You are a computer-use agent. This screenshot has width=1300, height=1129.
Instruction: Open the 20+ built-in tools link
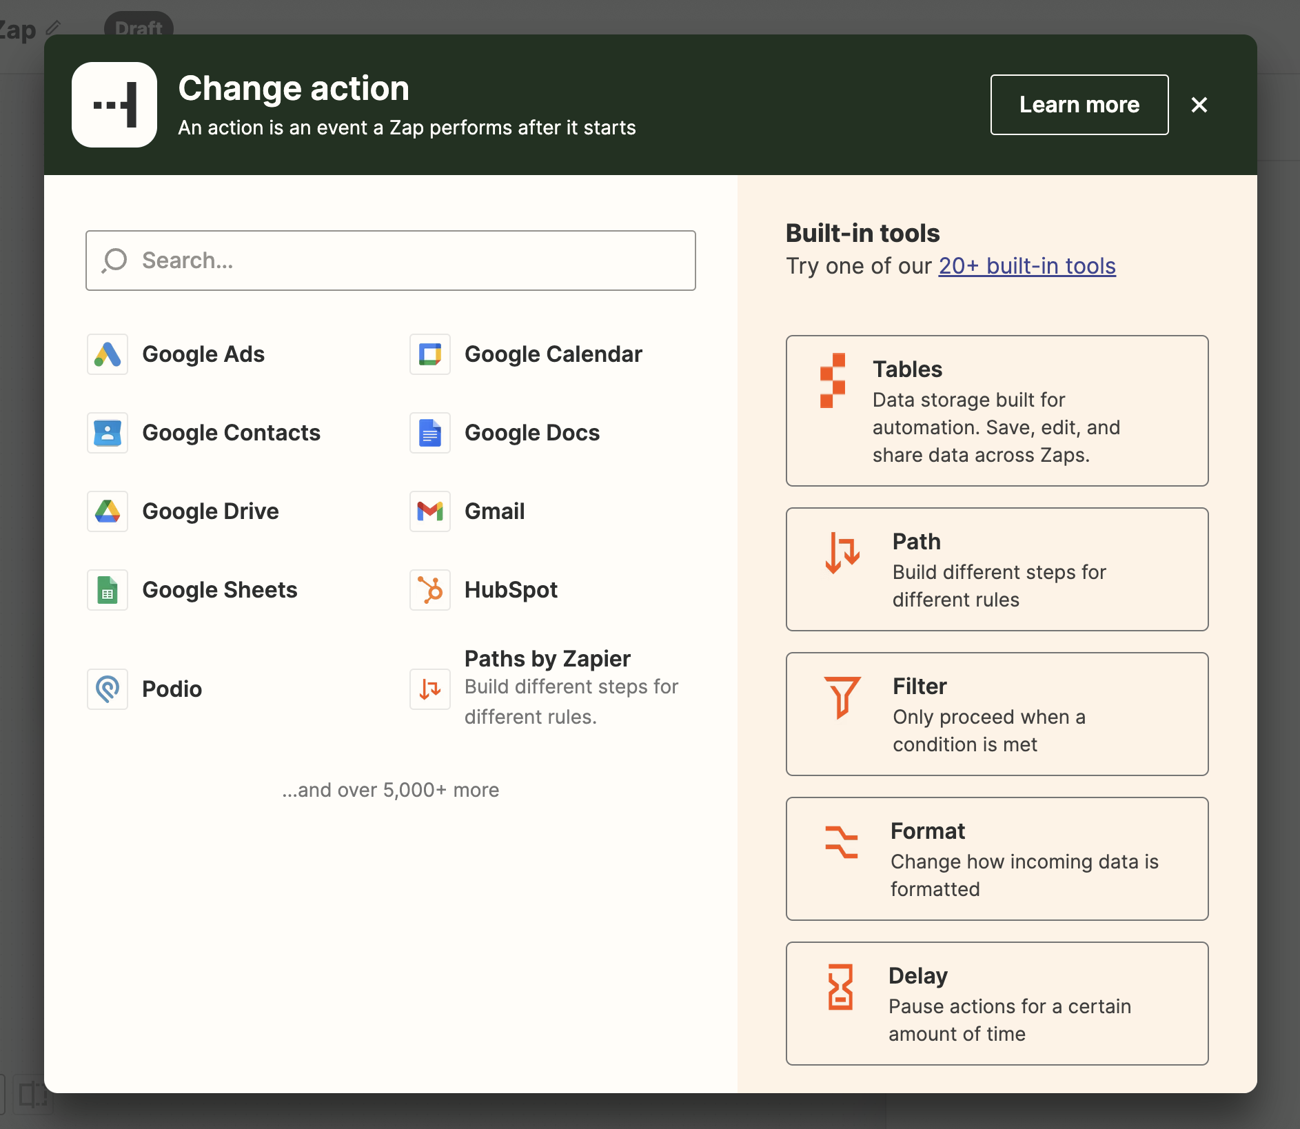point(1027,266)
